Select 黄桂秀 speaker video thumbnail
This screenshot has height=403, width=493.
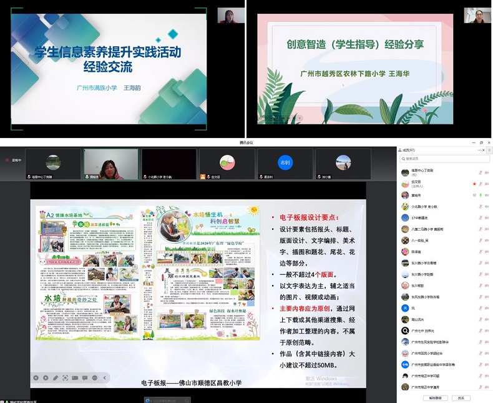click(x=111, y=164)
